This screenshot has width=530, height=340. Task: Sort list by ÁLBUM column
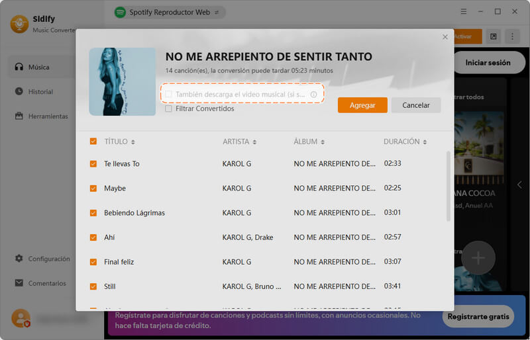(x=309, y=142)
